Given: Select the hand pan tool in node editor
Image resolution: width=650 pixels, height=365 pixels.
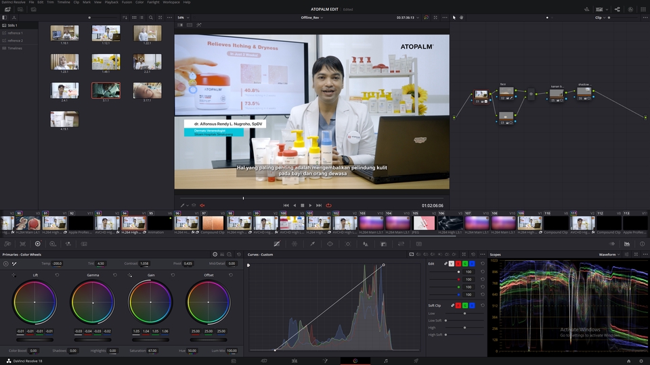Looking at the screenshot, I should click(x=461, y=18).
